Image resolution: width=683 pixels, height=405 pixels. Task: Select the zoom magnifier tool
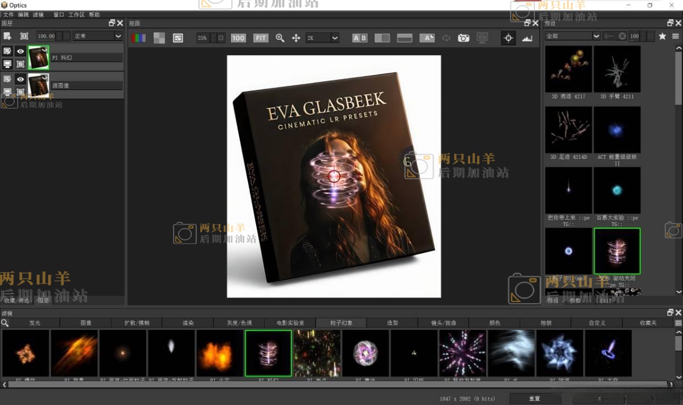pos(279,38)
